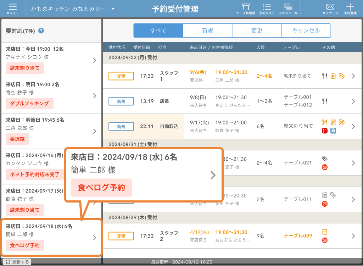Open the メニュー hamburger menu
The width and height of the screenshot is (363, 266).
[13, 9]
